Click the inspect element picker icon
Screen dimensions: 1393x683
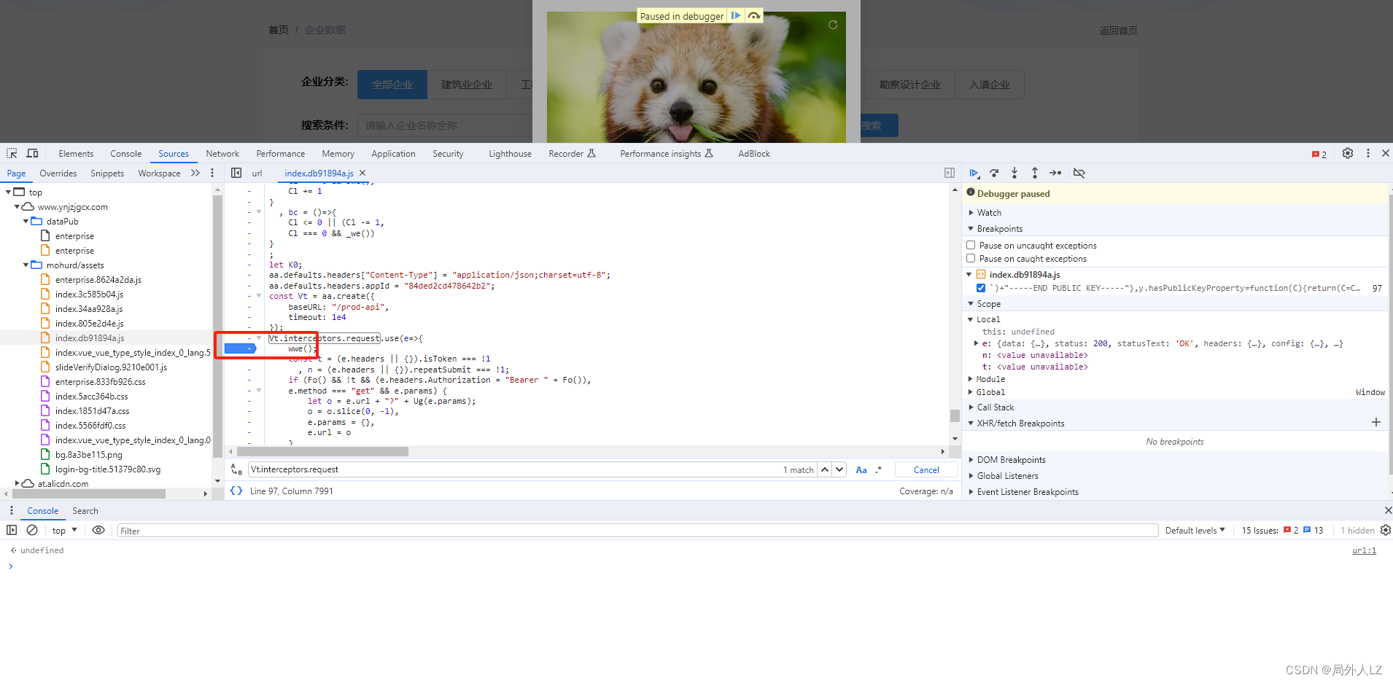(12, 153)
